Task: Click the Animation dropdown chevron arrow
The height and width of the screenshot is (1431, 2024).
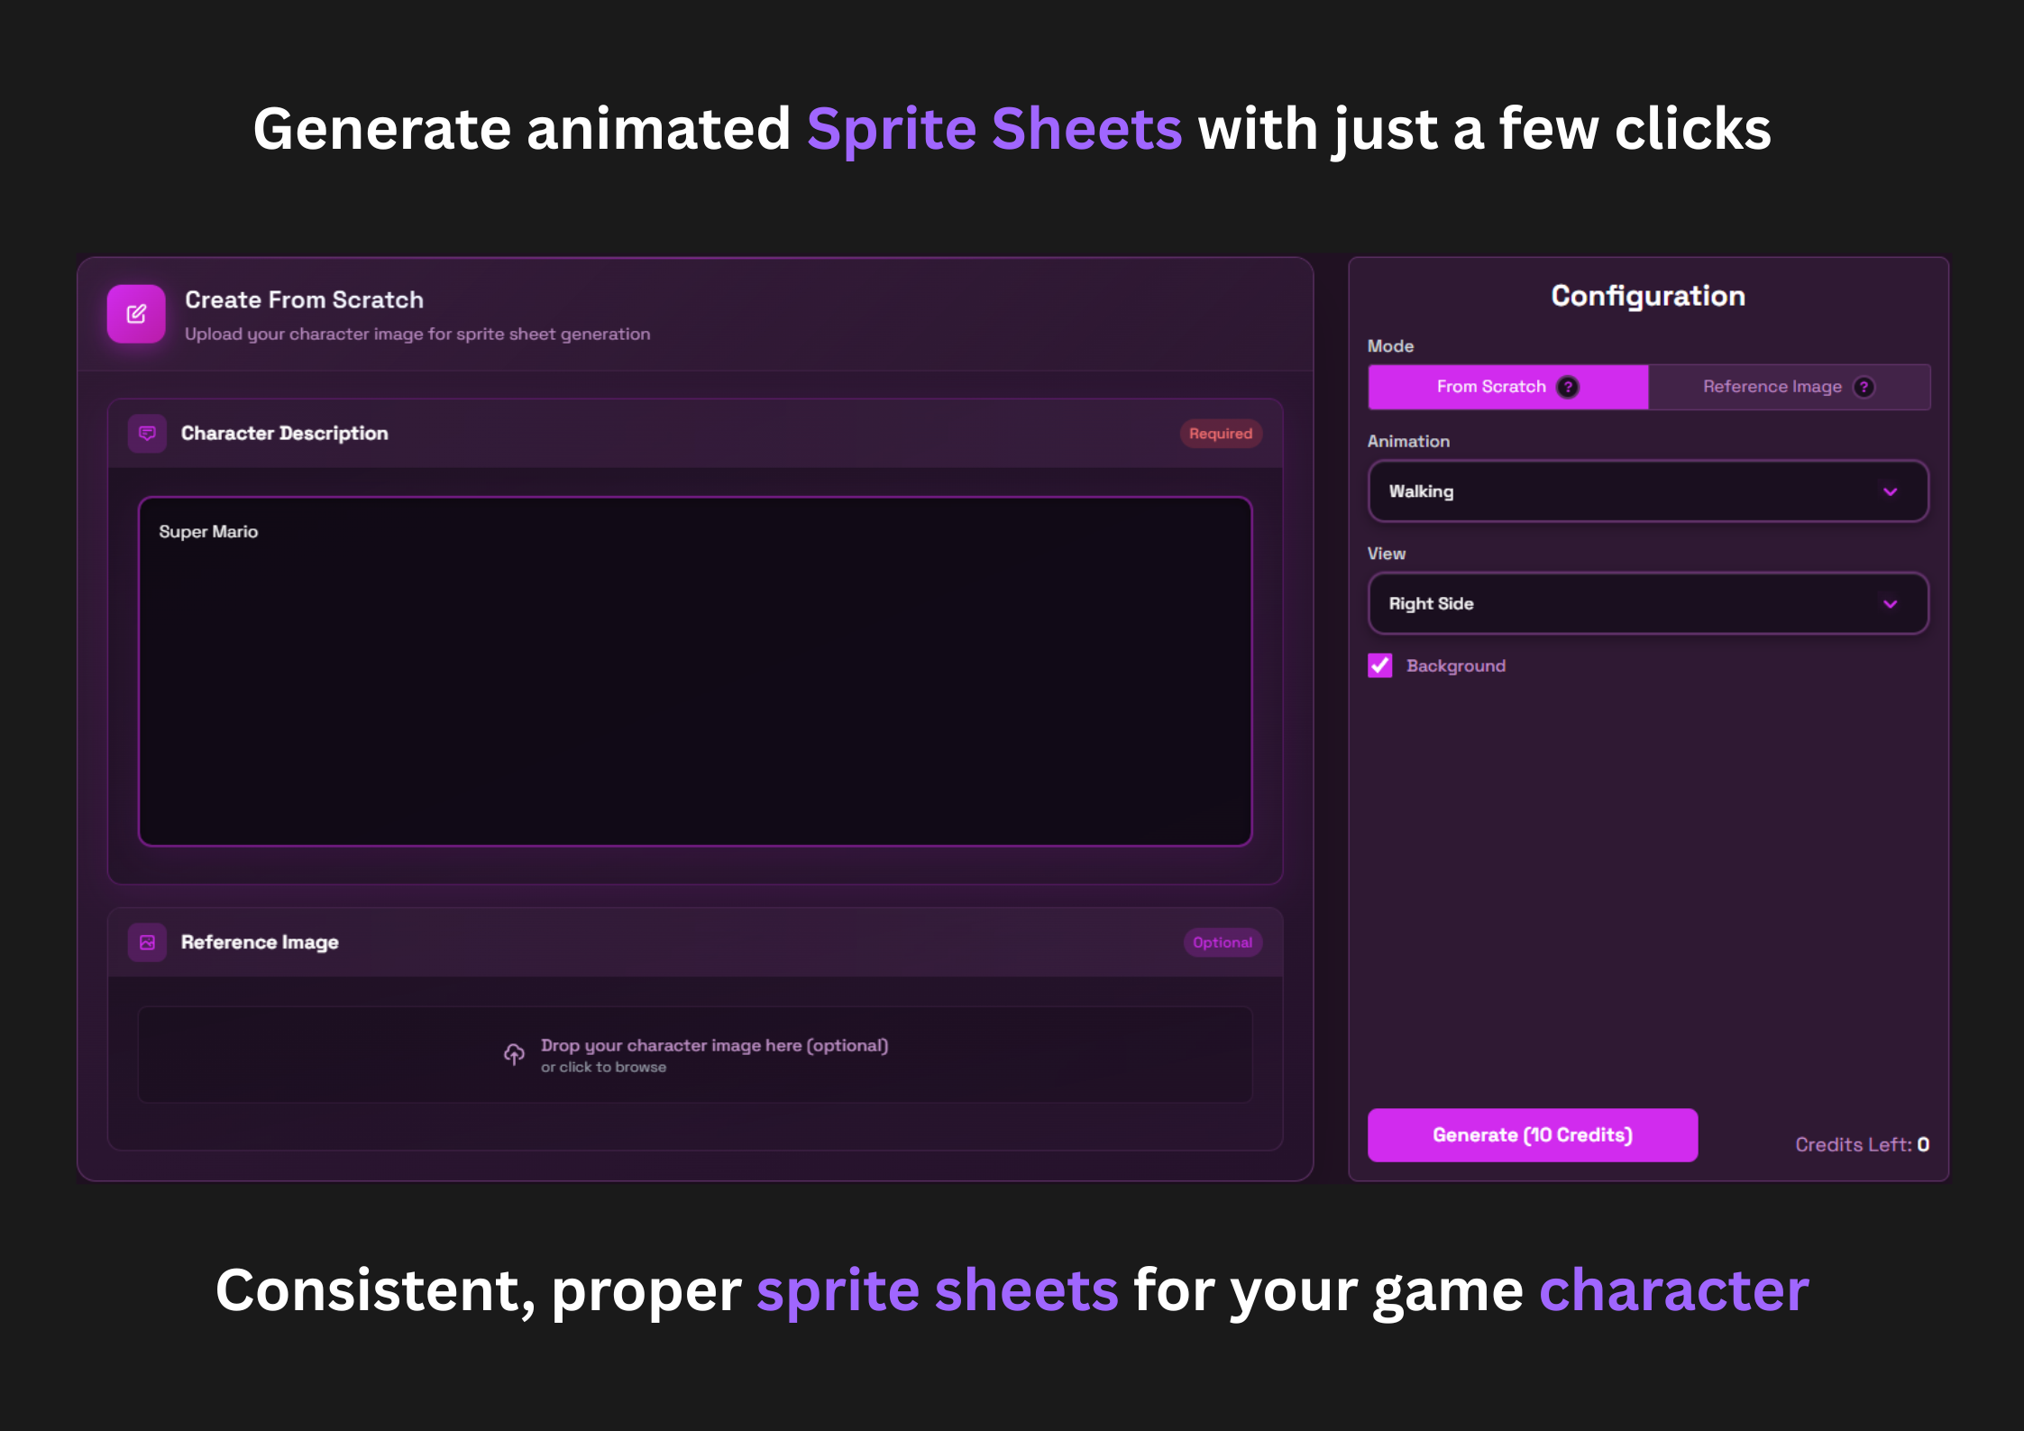Action: point(1890,491)
